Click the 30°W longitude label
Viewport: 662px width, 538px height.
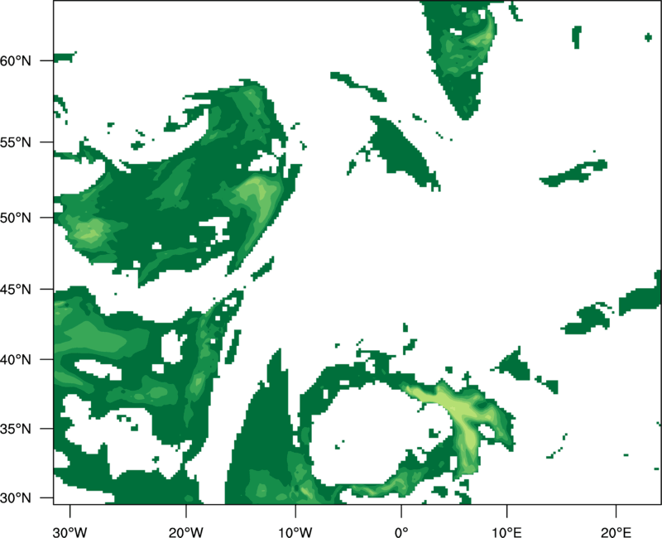point(70,532)
